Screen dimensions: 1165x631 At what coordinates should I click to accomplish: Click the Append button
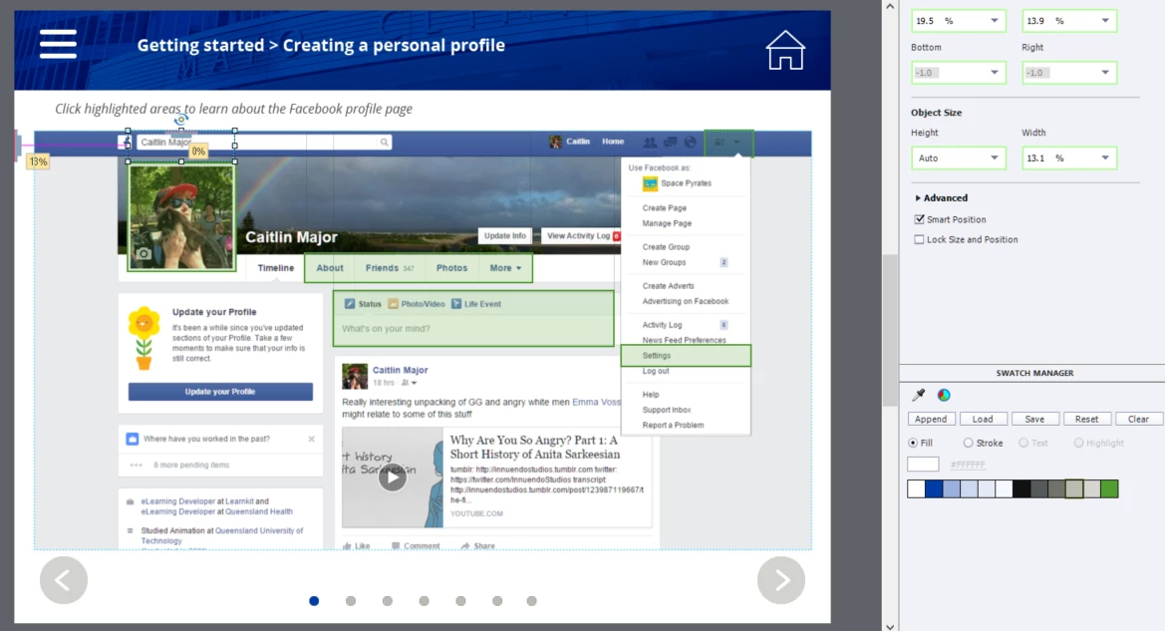pos(931,420)
